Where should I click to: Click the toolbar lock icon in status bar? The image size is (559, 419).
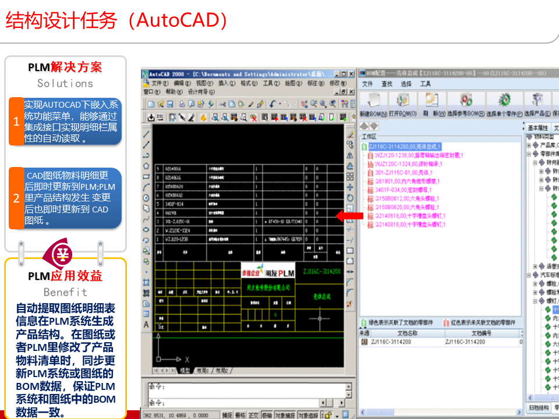tap(328, 415)
